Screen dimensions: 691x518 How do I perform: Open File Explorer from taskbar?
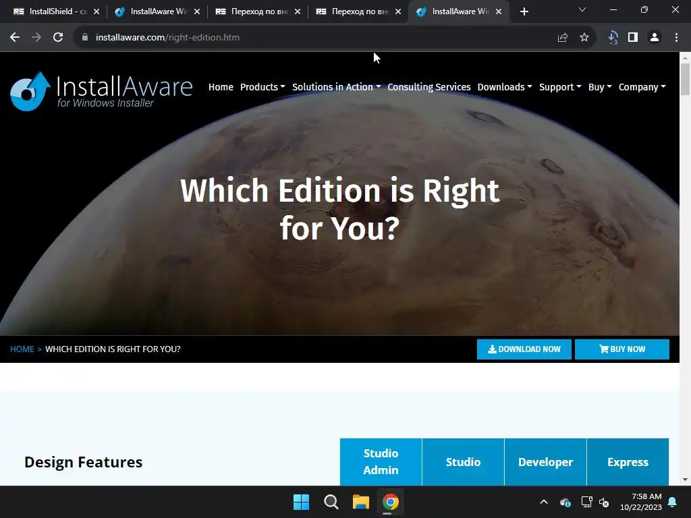point(360,502)
